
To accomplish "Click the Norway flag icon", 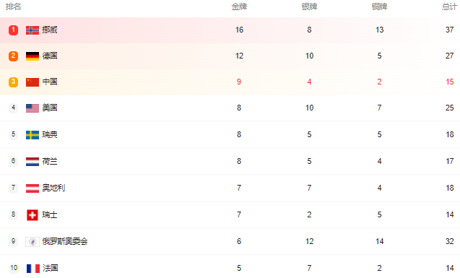I will pyautogui.click(x=32, y=30).
